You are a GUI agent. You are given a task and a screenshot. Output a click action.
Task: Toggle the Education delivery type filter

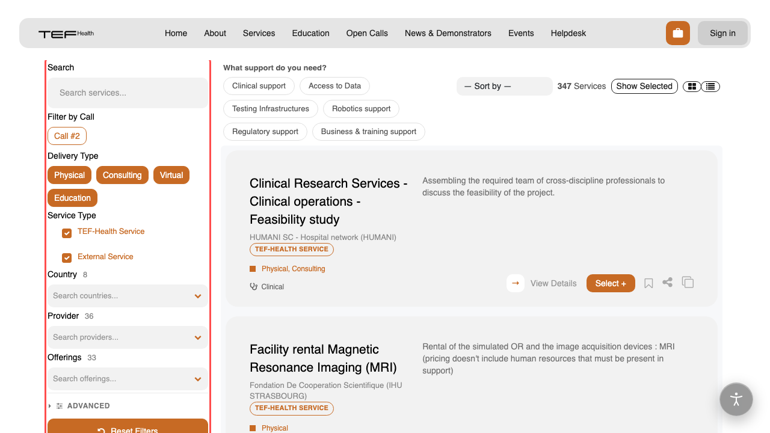point(72,198)
